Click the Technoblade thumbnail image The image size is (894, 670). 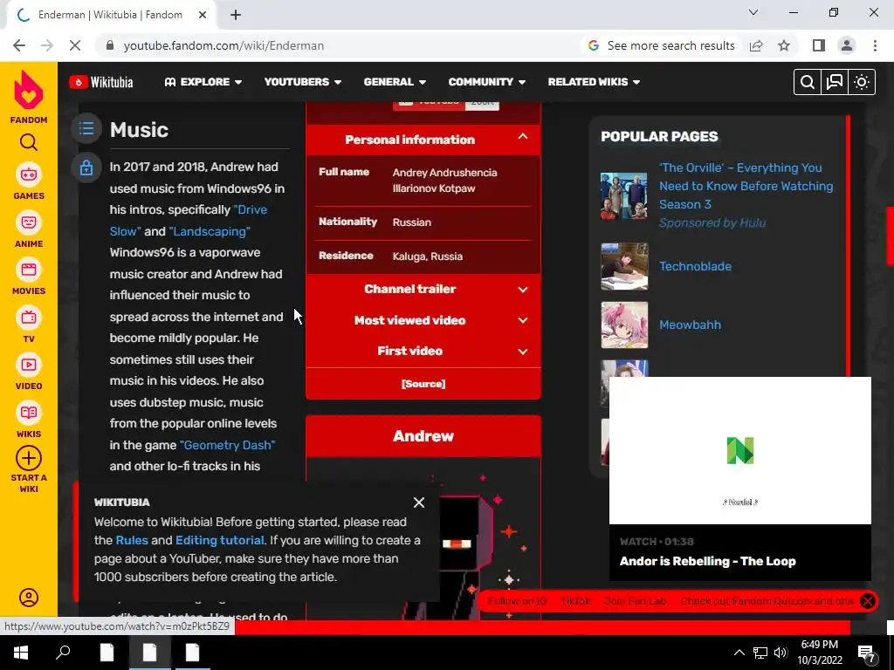tap(624, 266)
